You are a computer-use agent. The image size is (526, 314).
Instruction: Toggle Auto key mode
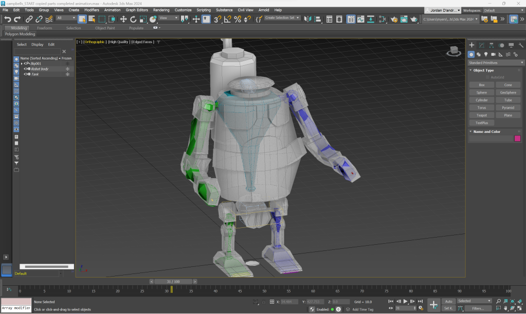point(448,301)
